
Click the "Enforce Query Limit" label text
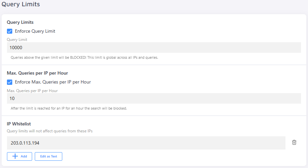click(35, 31)
